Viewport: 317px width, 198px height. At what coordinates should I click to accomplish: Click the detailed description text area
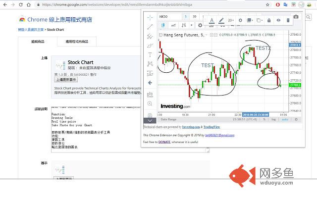coord(130,129)
